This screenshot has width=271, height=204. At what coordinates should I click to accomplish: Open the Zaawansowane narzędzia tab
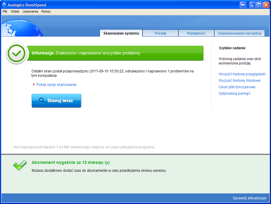pyautogui.click(x=239, y=33)
